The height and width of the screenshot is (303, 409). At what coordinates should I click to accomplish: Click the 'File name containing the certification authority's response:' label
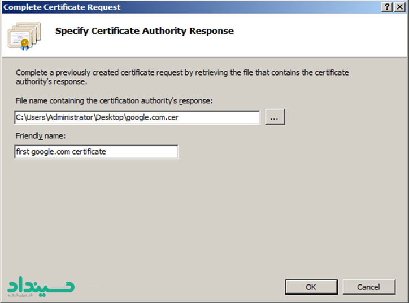point(114,101)
